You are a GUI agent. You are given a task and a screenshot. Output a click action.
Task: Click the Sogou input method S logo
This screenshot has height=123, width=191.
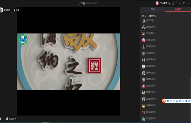click(x=164, y=101)
